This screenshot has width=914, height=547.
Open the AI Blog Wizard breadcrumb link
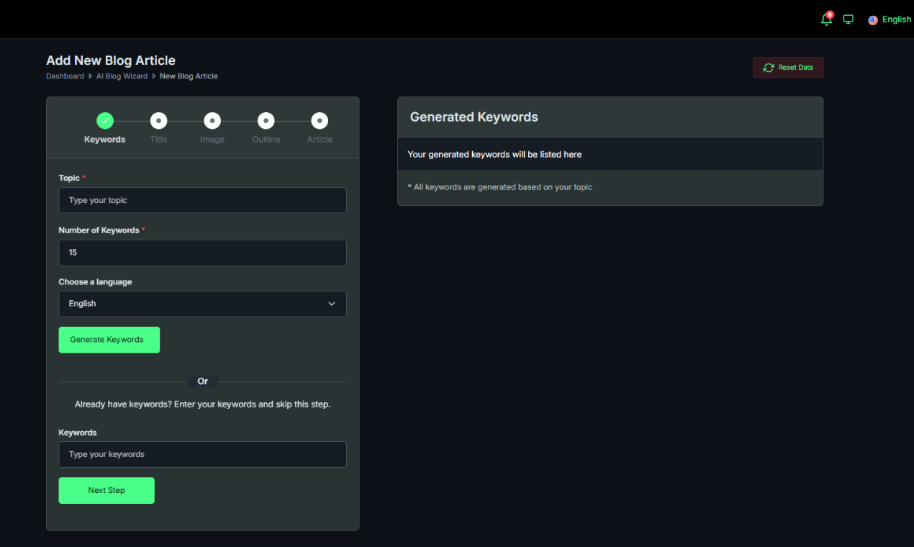click(x=122, y=76)
